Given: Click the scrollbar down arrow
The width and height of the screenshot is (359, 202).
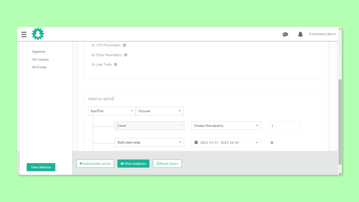Looking at the screenshot, I should [x=340, y=173].
